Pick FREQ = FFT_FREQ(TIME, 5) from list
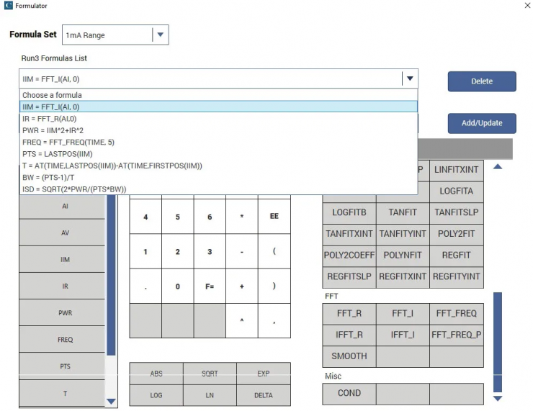The image size is (533, 411). [x=68, y=142]
